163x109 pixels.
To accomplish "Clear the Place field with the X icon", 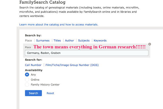I will pyautogui.click(x=150, y=44).
